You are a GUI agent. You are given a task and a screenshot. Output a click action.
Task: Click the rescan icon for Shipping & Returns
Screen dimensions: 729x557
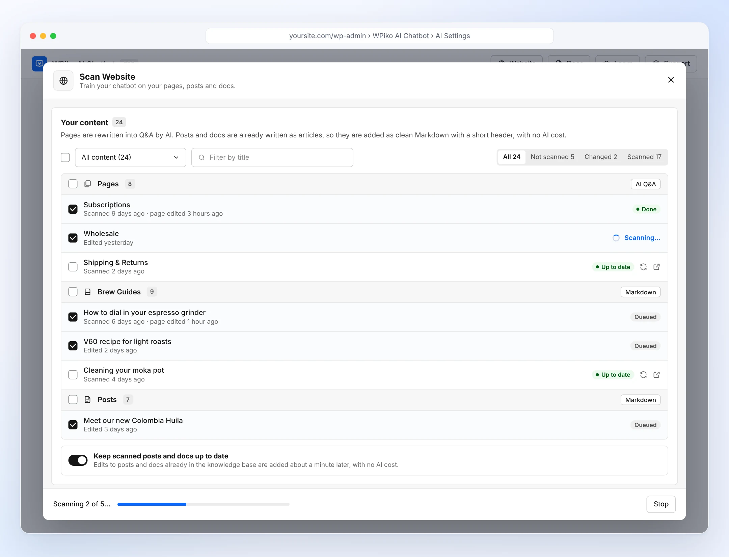point(643,267)
